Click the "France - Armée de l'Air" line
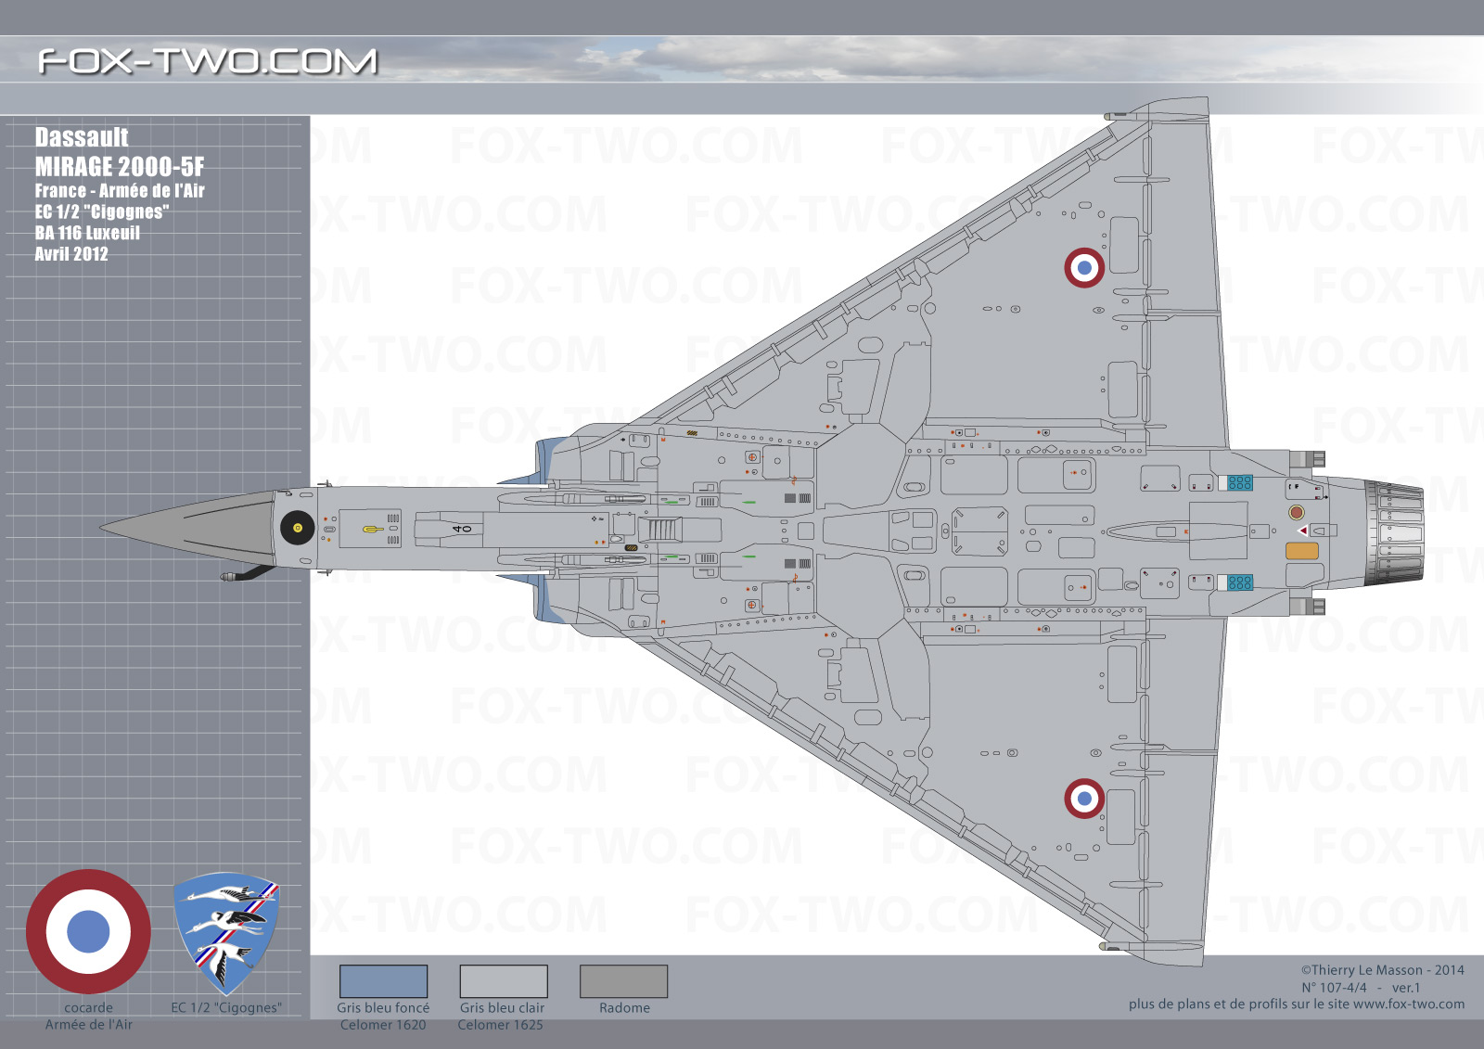Image resolution: width=1484 pixels, height=1049 pixels. coord(120,191)
